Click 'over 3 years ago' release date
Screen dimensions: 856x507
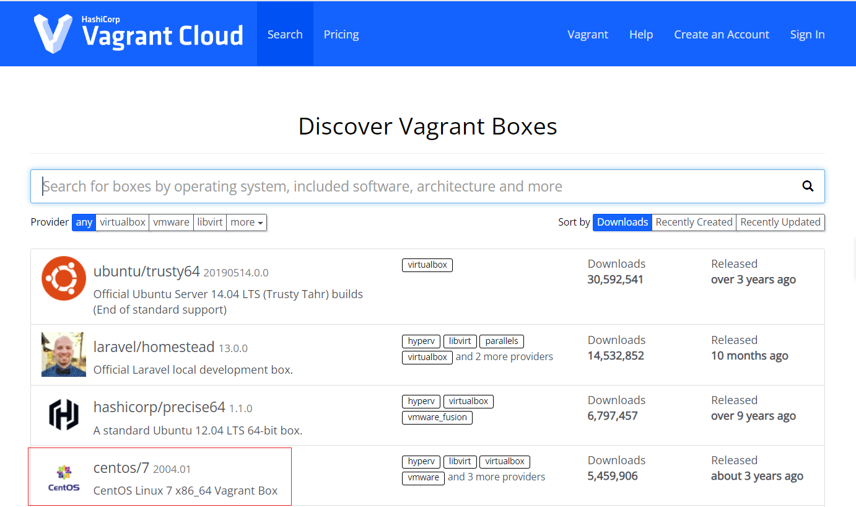pyautogui.click(x=753, y=280)
